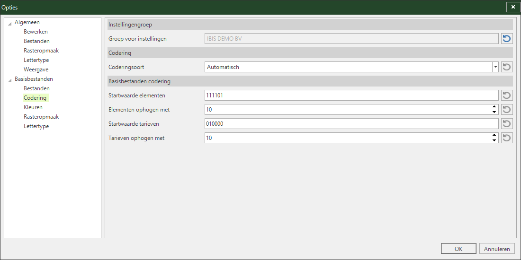Click the Codering section header
521x260 pixels.
point(310,53)
